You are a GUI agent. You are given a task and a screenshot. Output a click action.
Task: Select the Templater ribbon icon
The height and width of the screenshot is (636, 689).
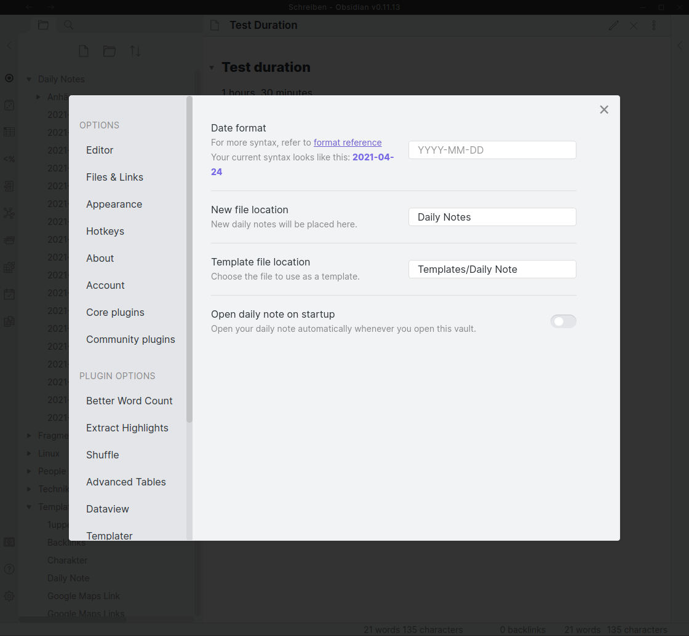pyautogui.click(x=9, y=159)
